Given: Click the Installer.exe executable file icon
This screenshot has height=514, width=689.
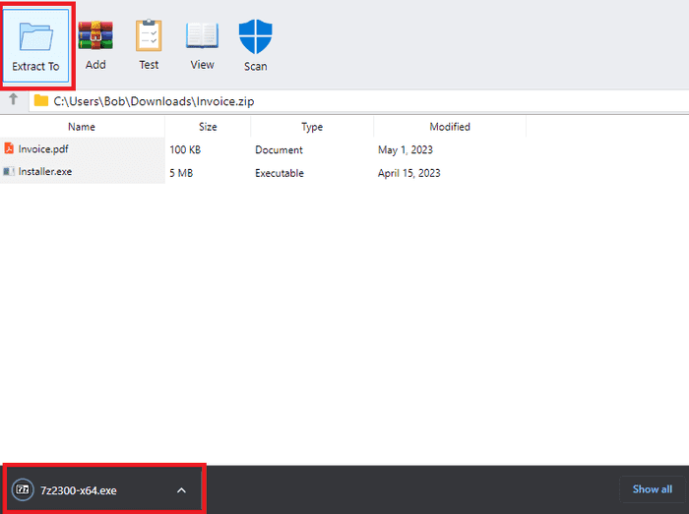Looking at the screenshot, I should point(9,171).
